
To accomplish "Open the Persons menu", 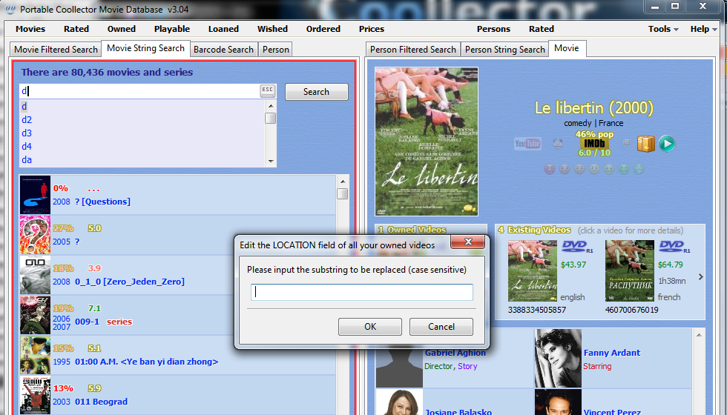I will tap(493, 29).
